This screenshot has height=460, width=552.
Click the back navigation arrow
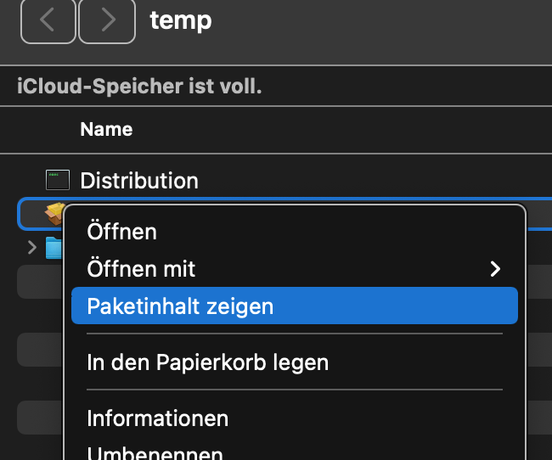[48, 20]
